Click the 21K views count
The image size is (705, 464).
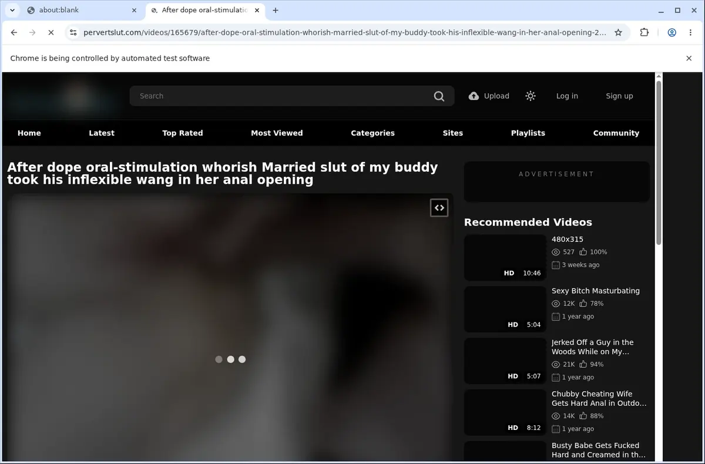[569, 364]
